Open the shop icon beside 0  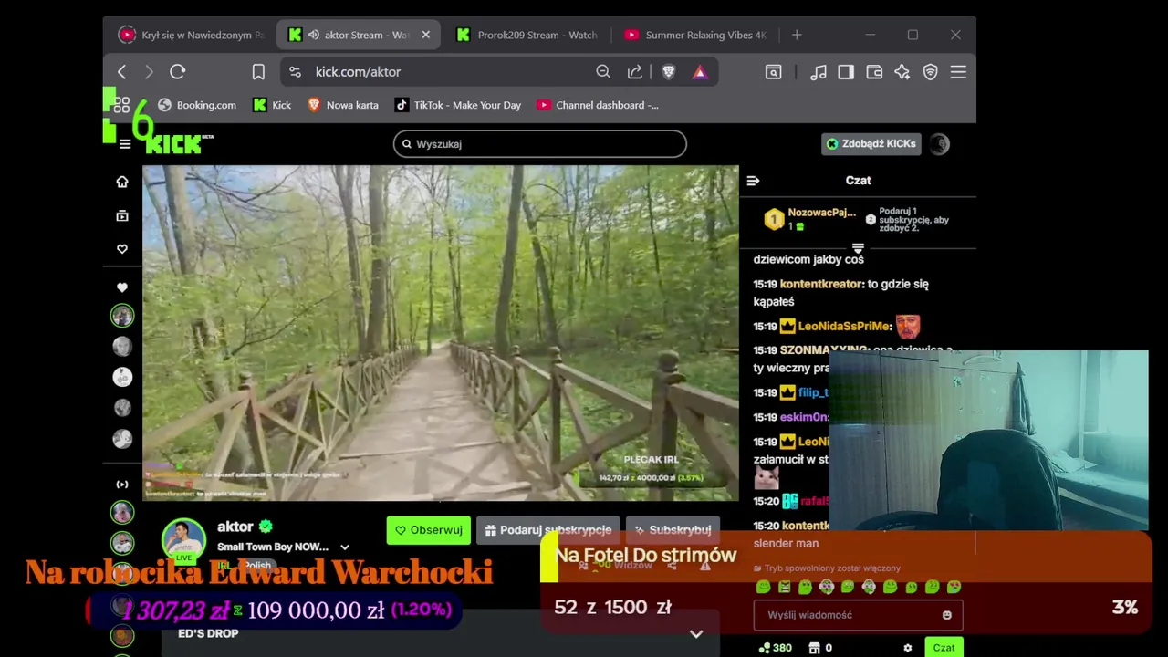(x=812, y=648)
